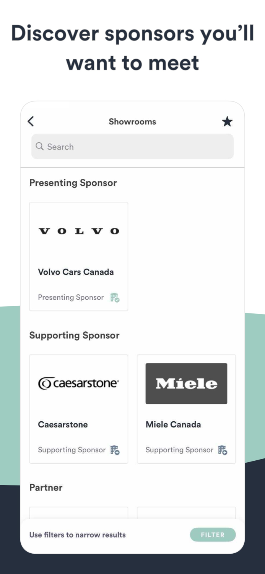Open the first partially visible Partner card

(x=79, y=513)
